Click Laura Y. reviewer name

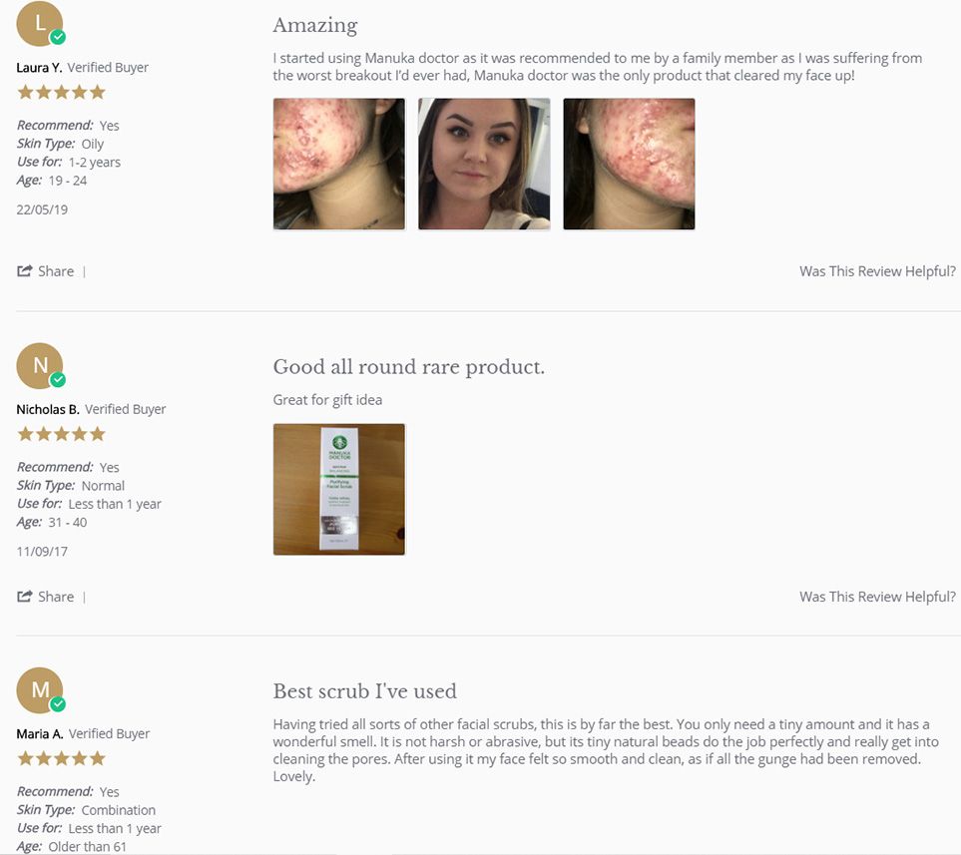40,68
